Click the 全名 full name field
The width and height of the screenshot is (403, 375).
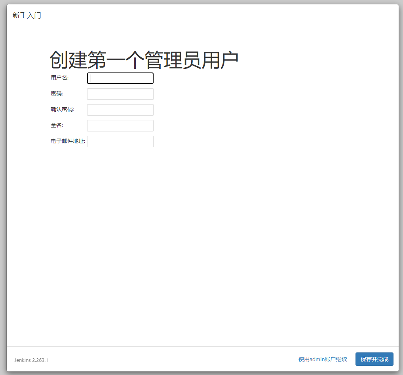click(120, 126)
